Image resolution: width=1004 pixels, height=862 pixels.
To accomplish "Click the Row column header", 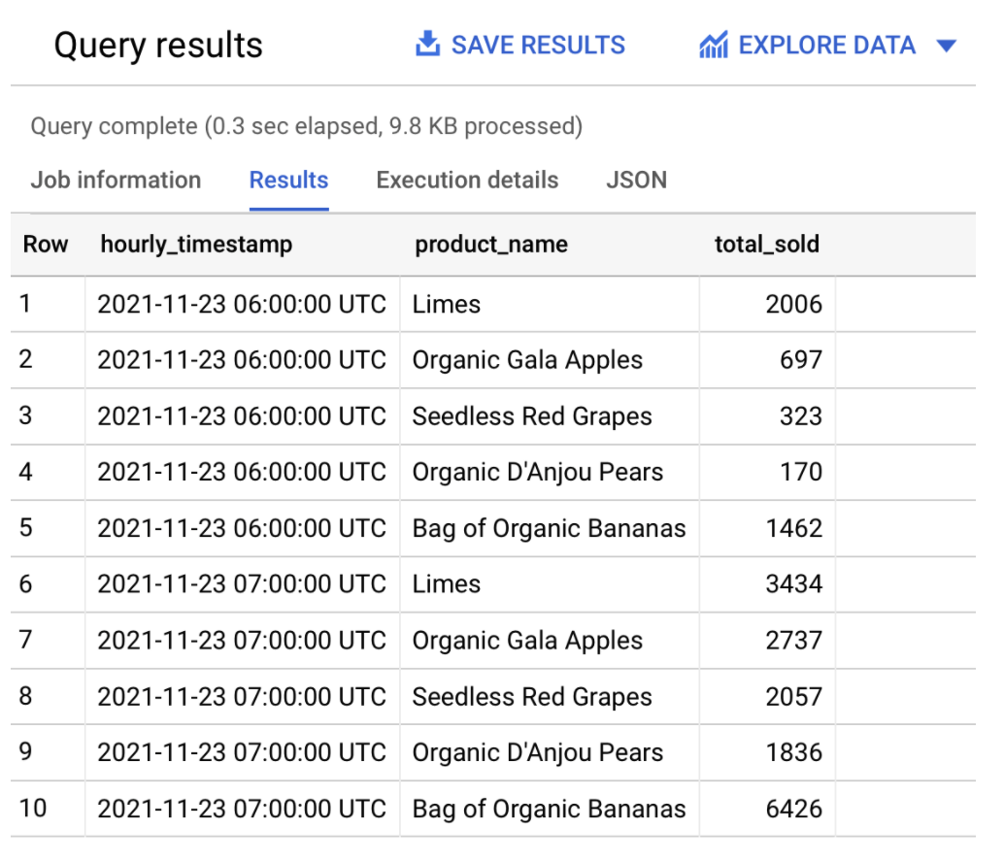I will [46, 244].
